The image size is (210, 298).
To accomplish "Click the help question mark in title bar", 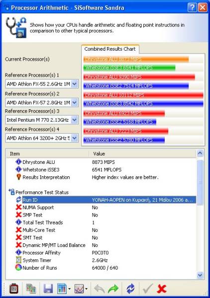I will click(192, 7).
